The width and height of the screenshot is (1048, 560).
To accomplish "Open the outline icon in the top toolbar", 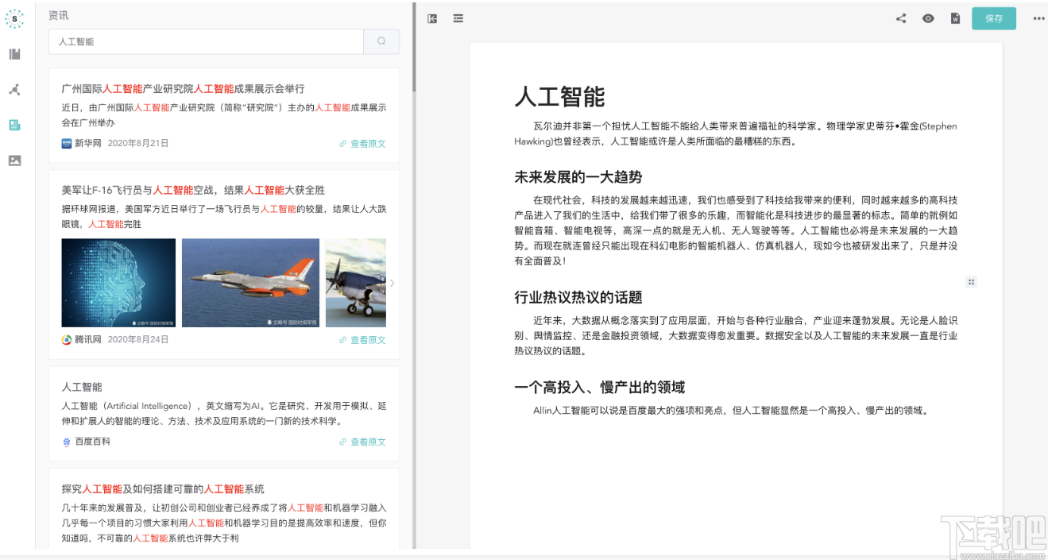I will [458, 18].
